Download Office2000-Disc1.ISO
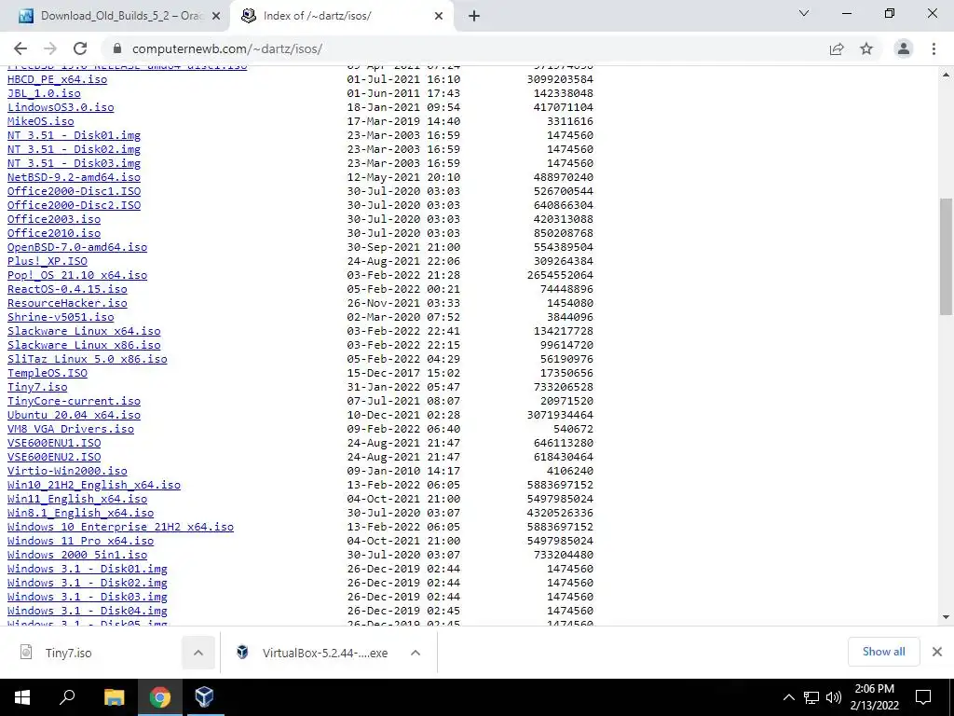Image resolution: width=954 pixels, height=716 pixels. pyautogui.click(x=75, y=191)
